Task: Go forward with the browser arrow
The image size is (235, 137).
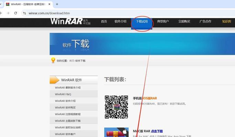Action: click(x=8, y=13)
